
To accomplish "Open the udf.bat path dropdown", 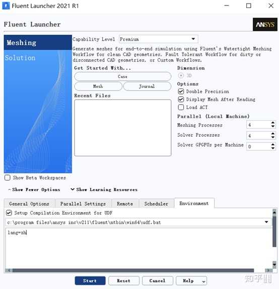I will (x=266, y=222).
